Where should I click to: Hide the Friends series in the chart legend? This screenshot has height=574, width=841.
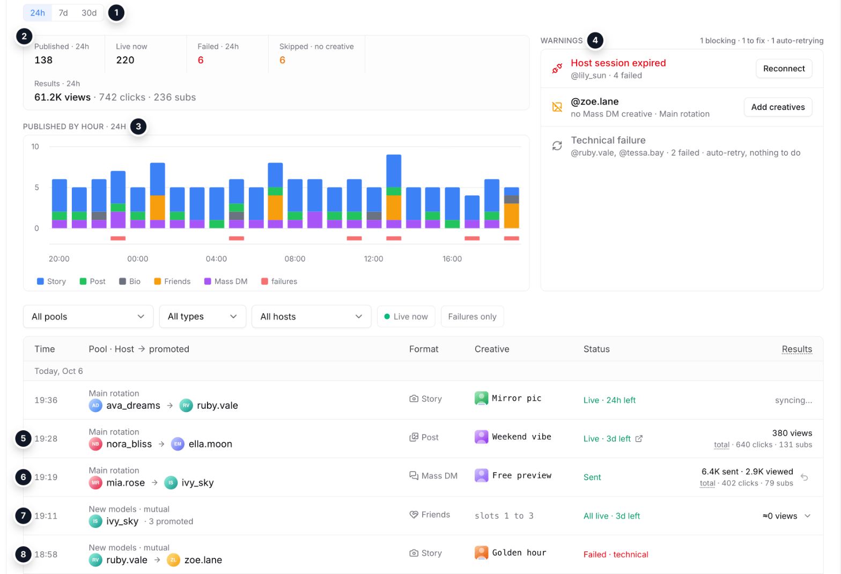[x=172, y=282]
